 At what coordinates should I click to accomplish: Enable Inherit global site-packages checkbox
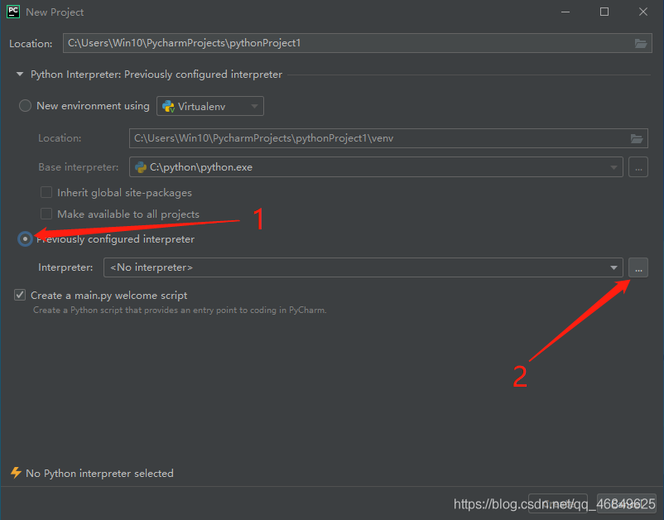46,192
